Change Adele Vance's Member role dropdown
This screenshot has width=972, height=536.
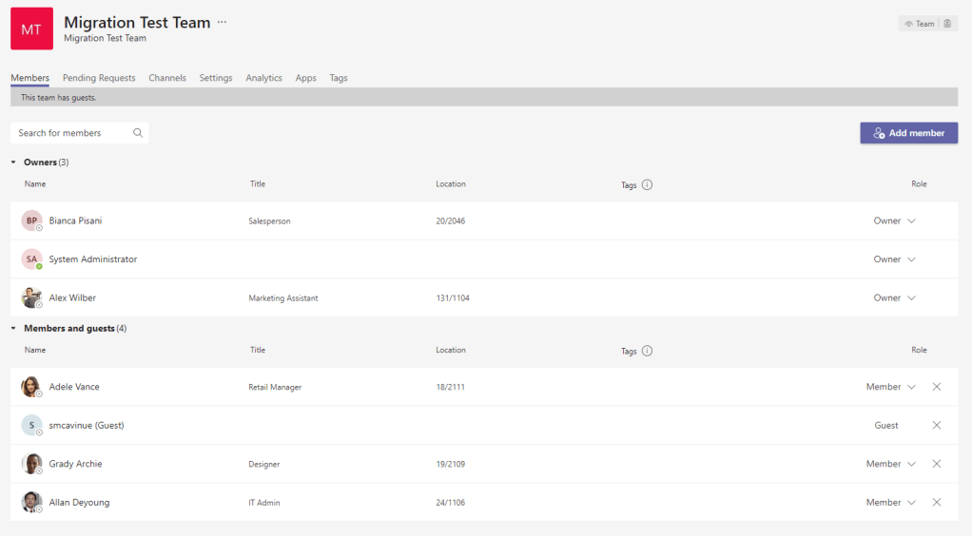click(891, 387)
